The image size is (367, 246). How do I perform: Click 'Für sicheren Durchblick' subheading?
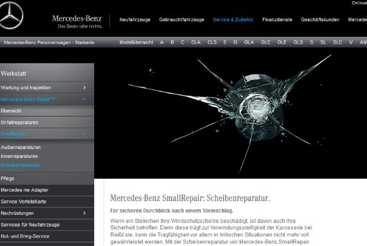172,211
